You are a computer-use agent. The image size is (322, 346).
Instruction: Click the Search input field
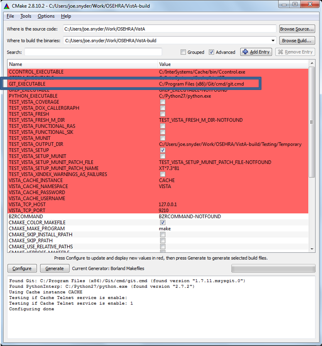(93, 52)
